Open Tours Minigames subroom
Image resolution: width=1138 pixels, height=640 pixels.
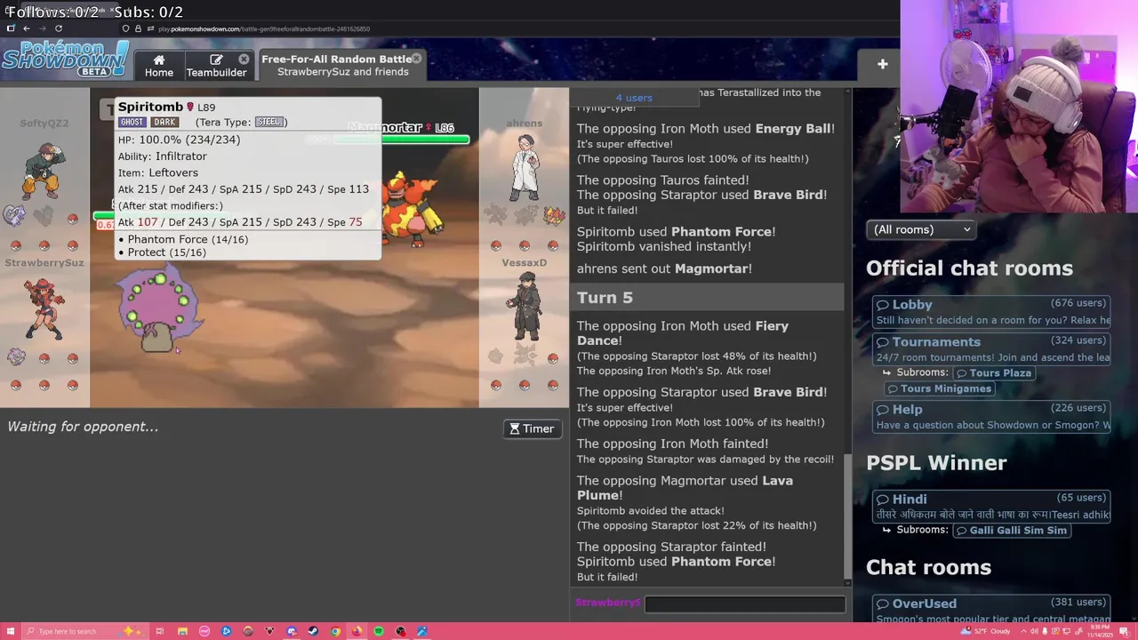[x=939, y=388]
